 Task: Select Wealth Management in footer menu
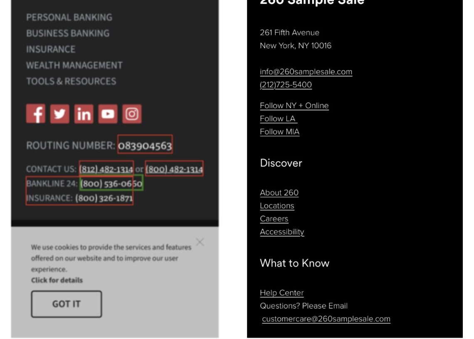[74, 65]
